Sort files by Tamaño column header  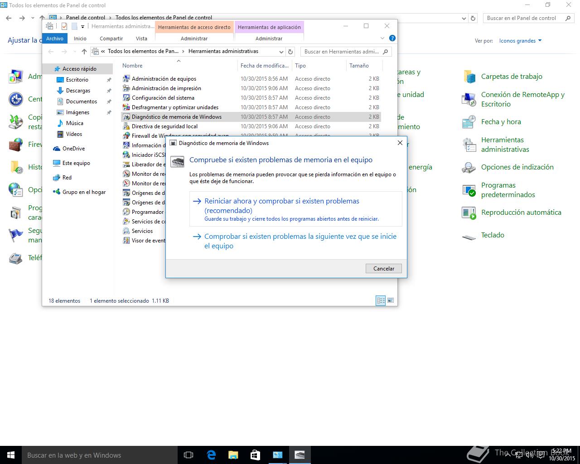364,66
